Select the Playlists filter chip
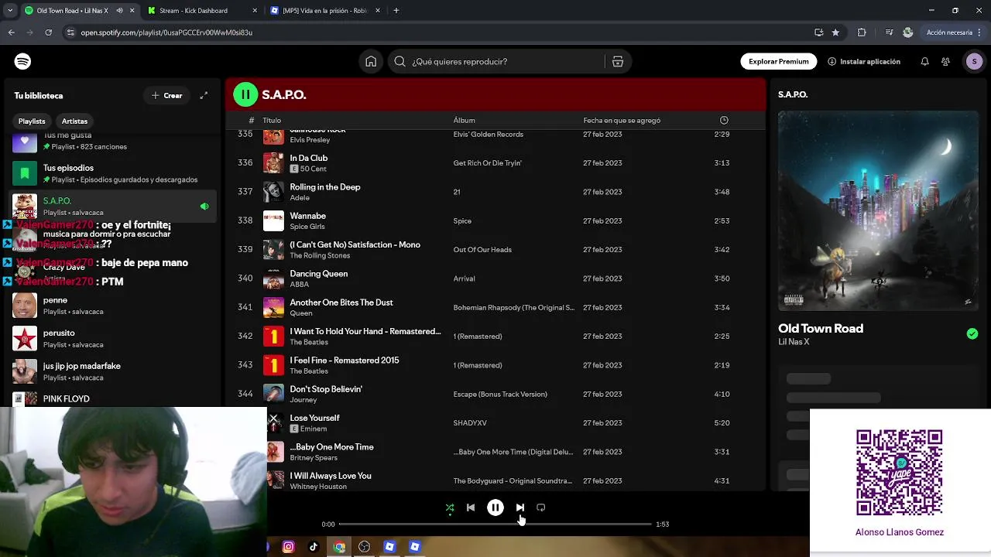Viewport: 991px width, 557px height. point(32,121)
